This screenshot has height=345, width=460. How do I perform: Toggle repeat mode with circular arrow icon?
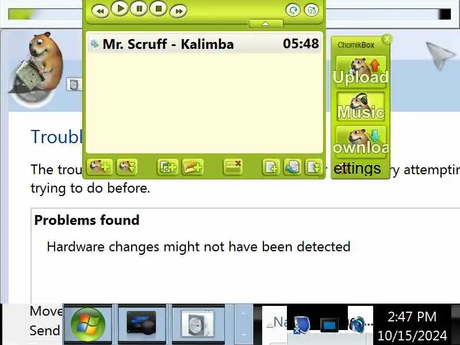293,10
